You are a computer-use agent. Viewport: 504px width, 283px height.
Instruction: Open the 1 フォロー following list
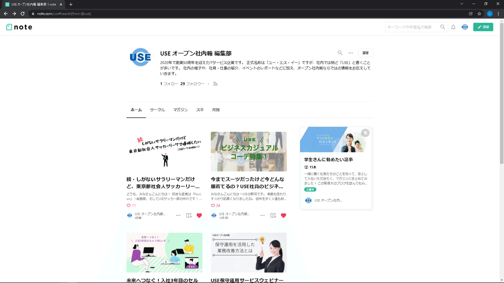coord(169,84)
